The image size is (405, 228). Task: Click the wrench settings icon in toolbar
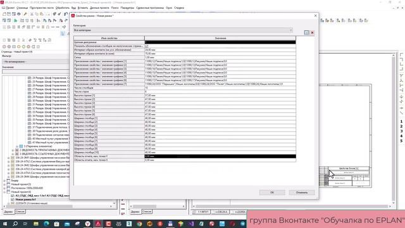tap(25, 14)
